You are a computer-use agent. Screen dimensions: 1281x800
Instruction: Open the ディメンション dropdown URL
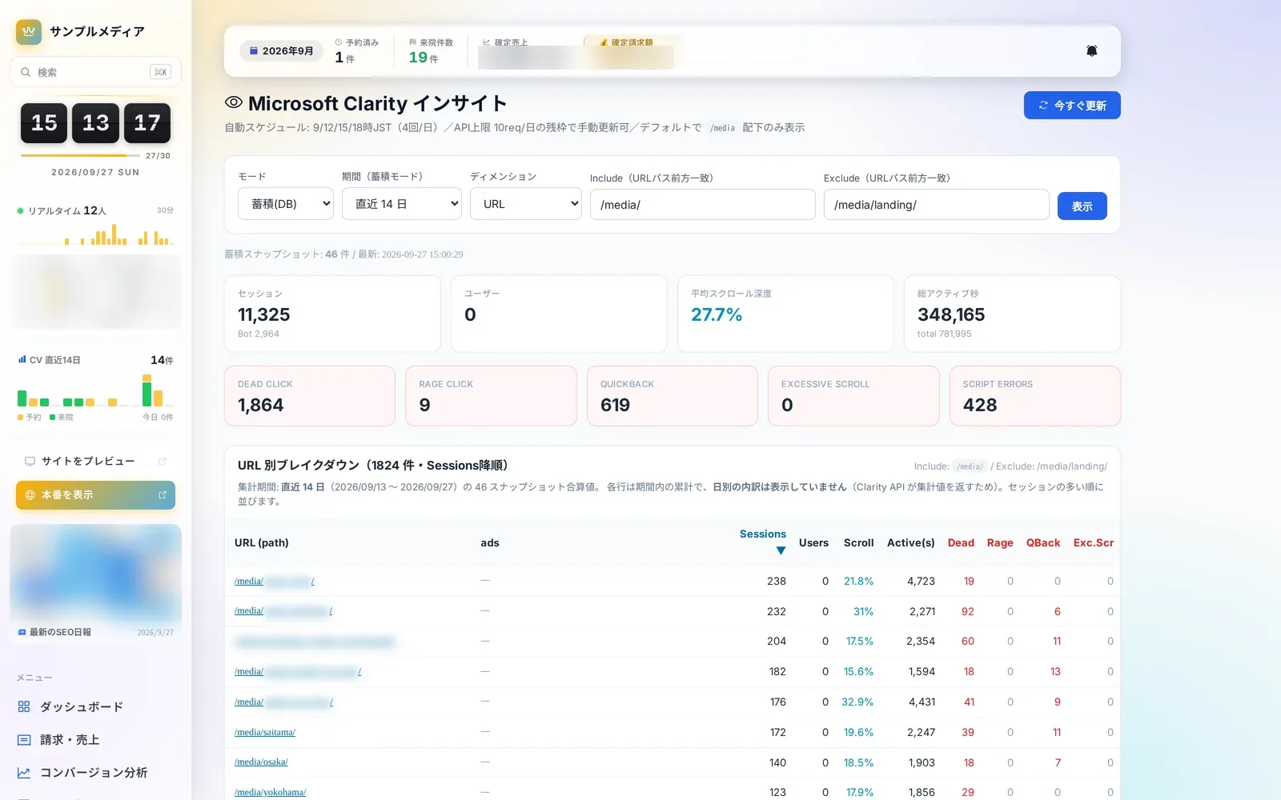(526, 204)
